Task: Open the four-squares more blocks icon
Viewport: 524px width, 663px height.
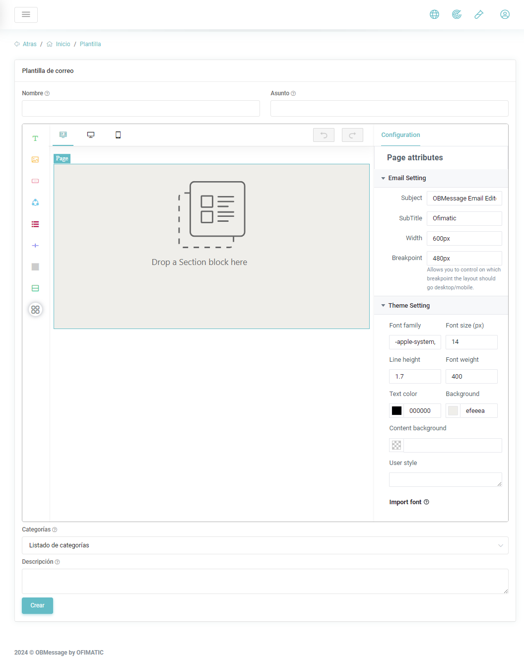Action: 35,310
